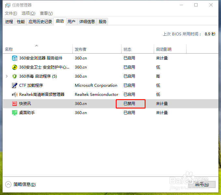Switch to the 服务 tab

(102, 21)
